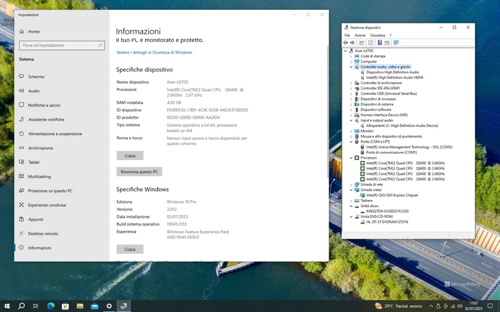Open Schermo settings in the sidebar

(x=36, y=76)
